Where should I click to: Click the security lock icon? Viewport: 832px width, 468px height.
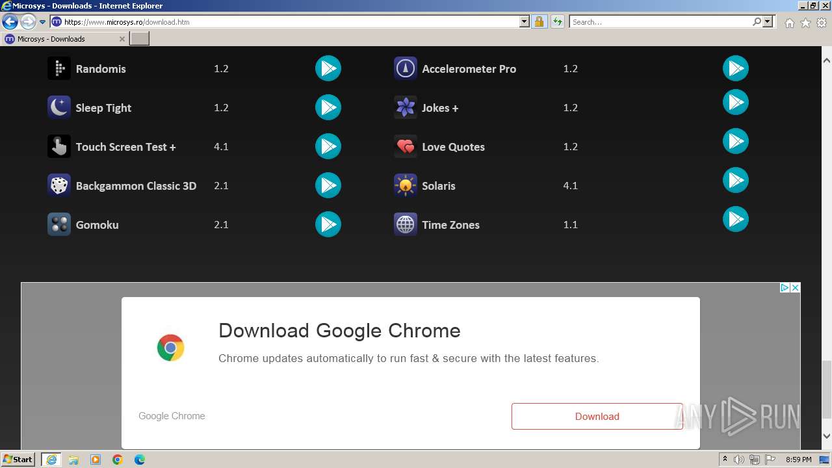[539, 21]
